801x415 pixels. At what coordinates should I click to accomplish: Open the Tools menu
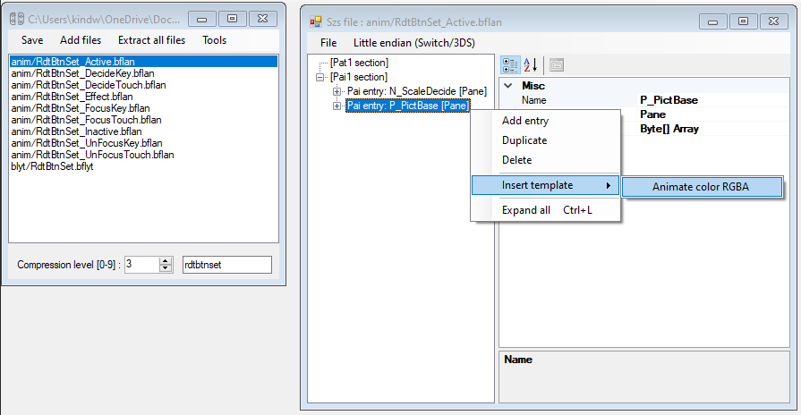tap(214, 40)
